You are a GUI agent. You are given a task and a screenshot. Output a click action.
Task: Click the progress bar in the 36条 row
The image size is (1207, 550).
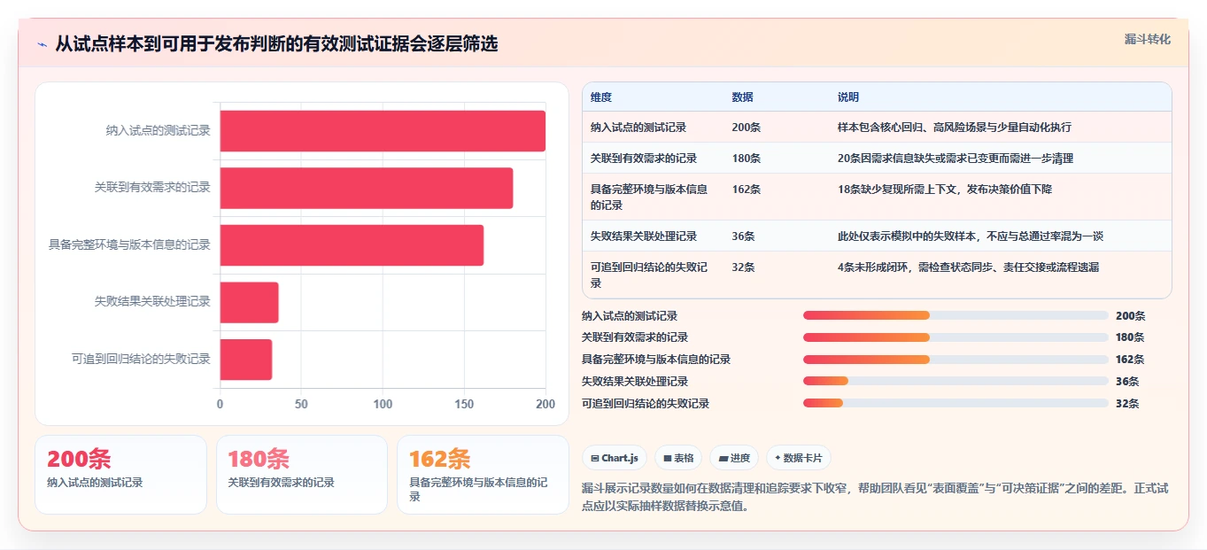(956, 382)
